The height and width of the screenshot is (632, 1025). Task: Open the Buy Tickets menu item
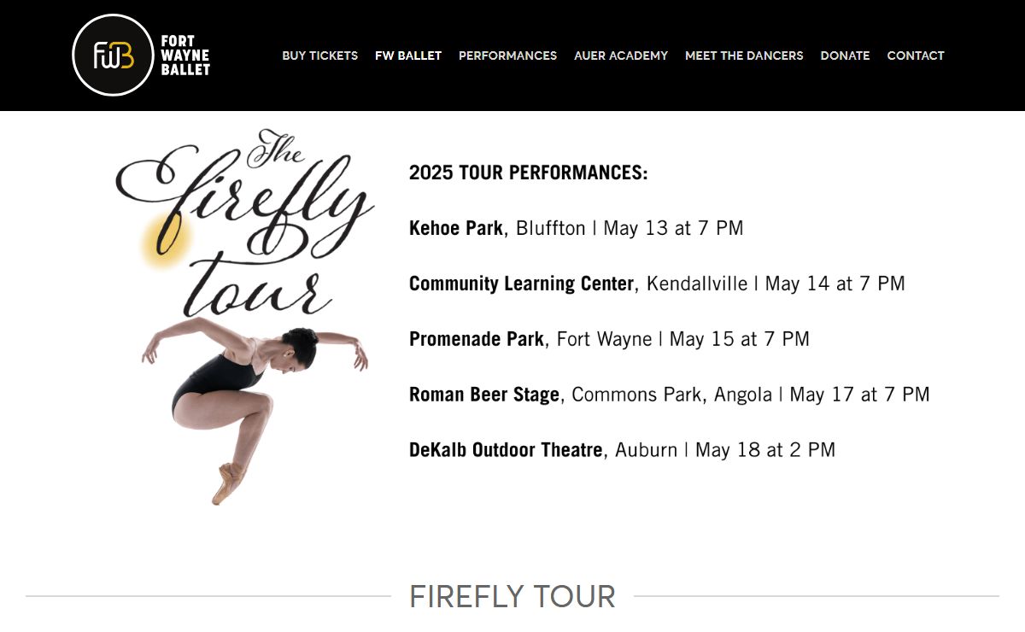320,56
